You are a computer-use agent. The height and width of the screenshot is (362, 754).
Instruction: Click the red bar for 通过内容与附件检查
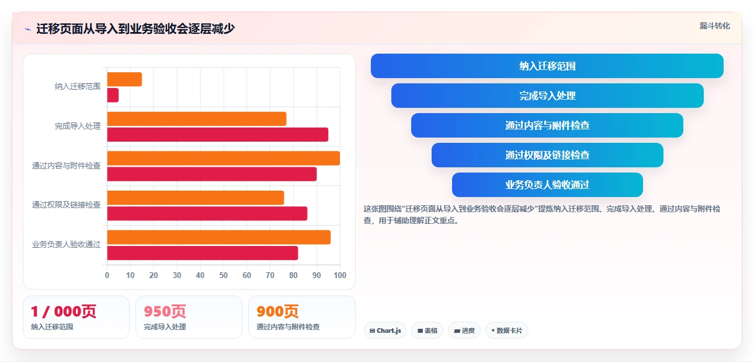(x=211, y=174)
